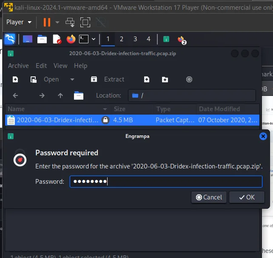Launch the file manager from the panel
The width and height of the screenshot is (273, 258).
(42, 39)
